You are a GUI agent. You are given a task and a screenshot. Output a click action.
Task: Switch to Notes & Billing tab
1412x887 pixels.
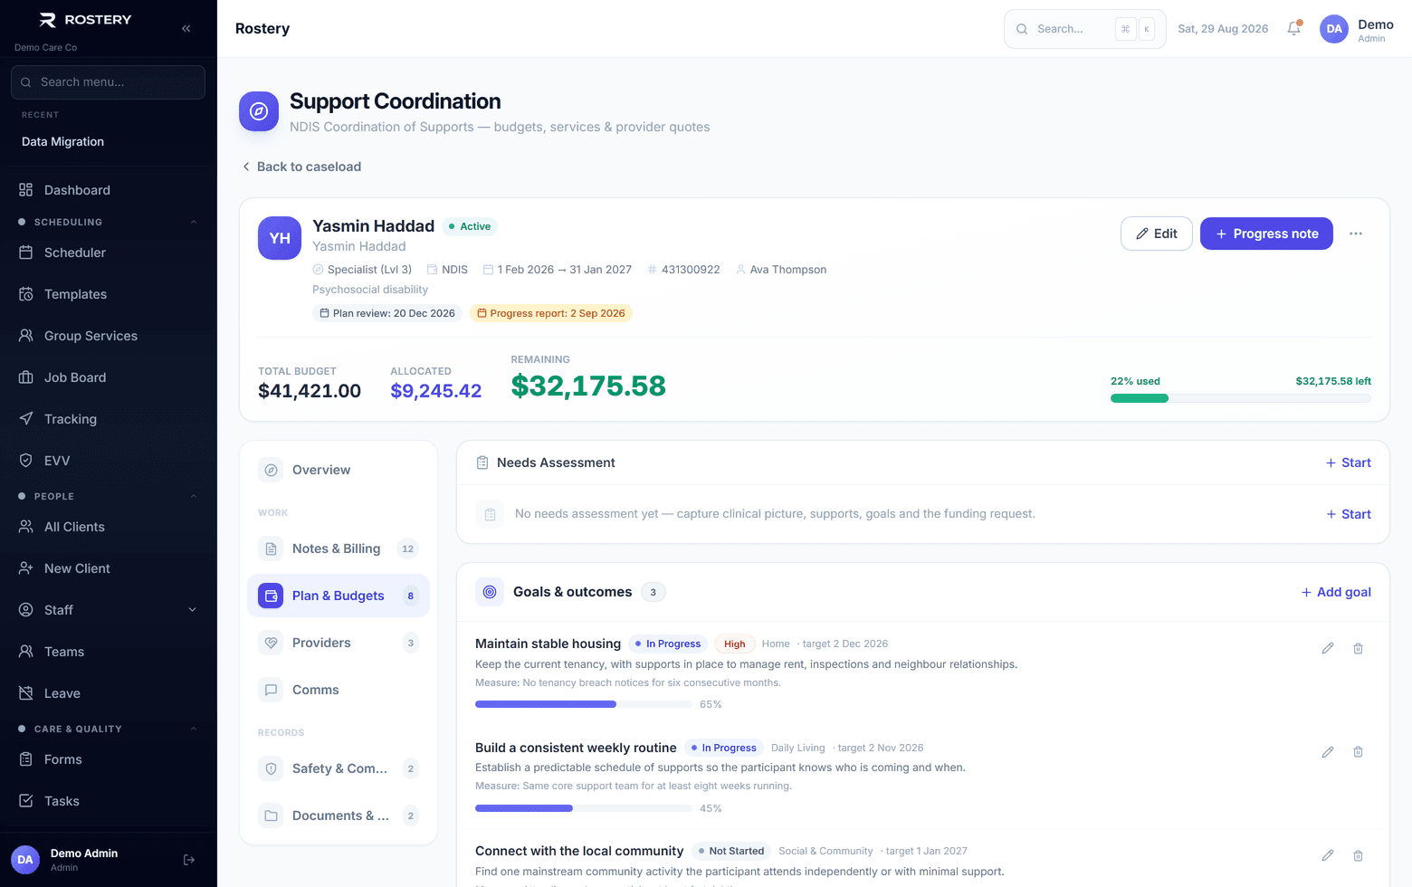pyautogui.click(x=339, y=548)
